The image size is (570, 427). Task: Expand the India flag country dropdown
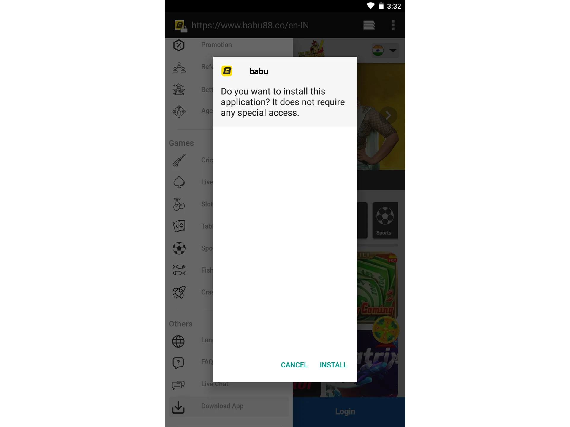coord(385,50)
